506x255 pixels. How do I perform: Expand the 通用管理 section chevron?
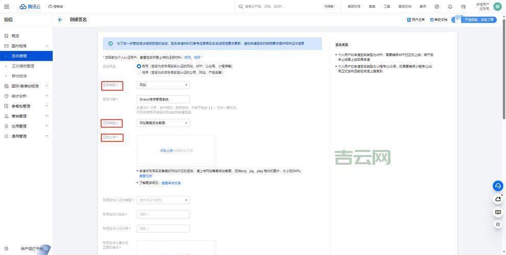[x=47, y=136]
